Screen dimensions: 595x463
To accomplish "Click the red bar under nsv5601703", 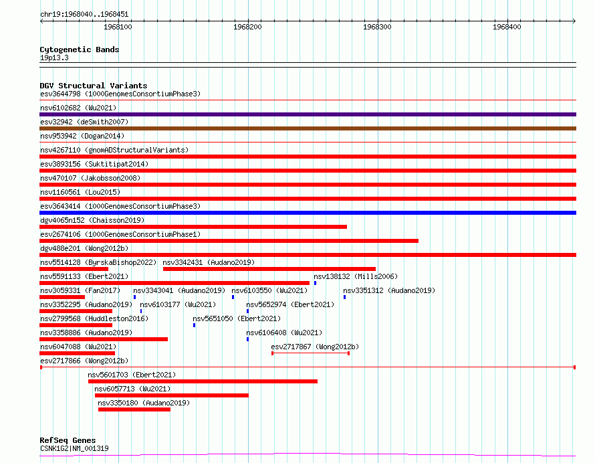I will (x=203, y=381).
